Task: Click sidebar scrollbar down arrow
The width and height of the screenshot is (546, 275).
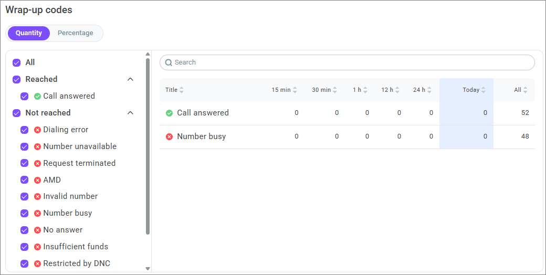Action: coord(148,269)
